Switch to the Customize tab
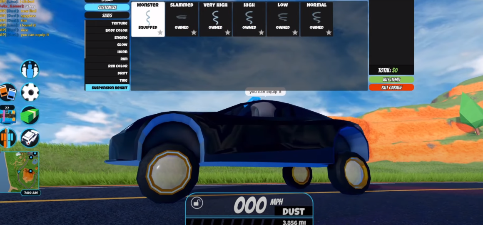 (107, 7)
